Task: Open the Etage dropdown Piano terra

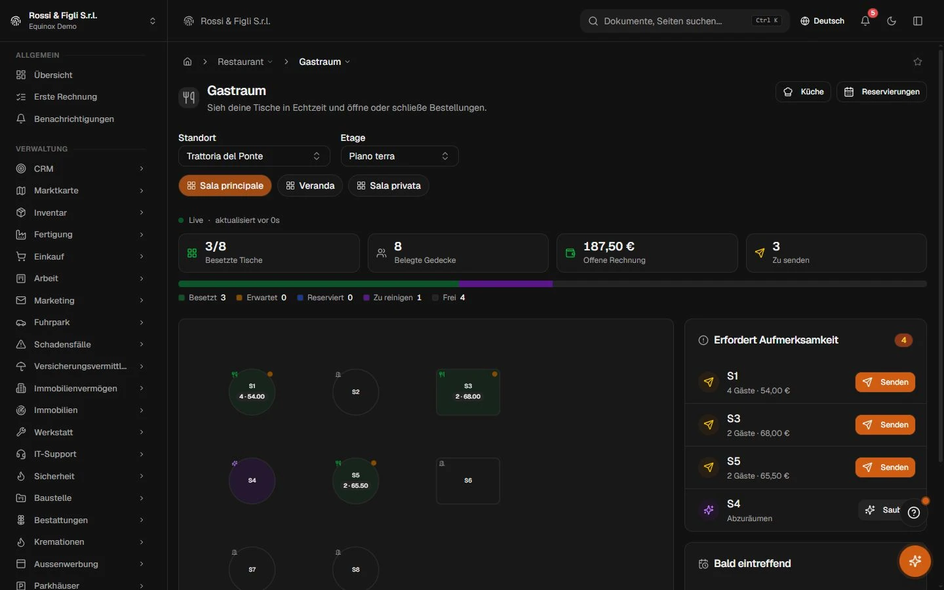Action: [399, 156]
